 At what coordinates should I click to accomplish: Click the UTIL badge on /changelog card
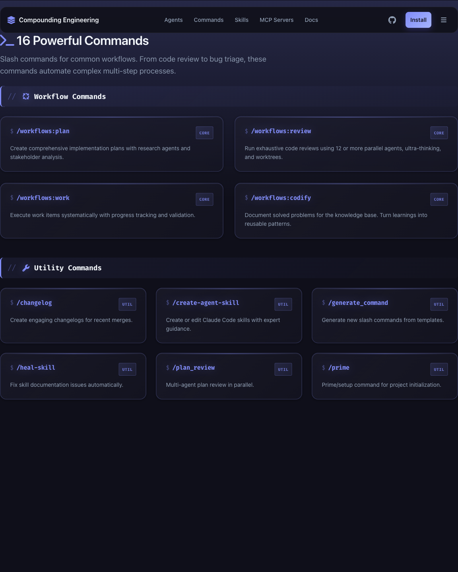click(127, 304)
